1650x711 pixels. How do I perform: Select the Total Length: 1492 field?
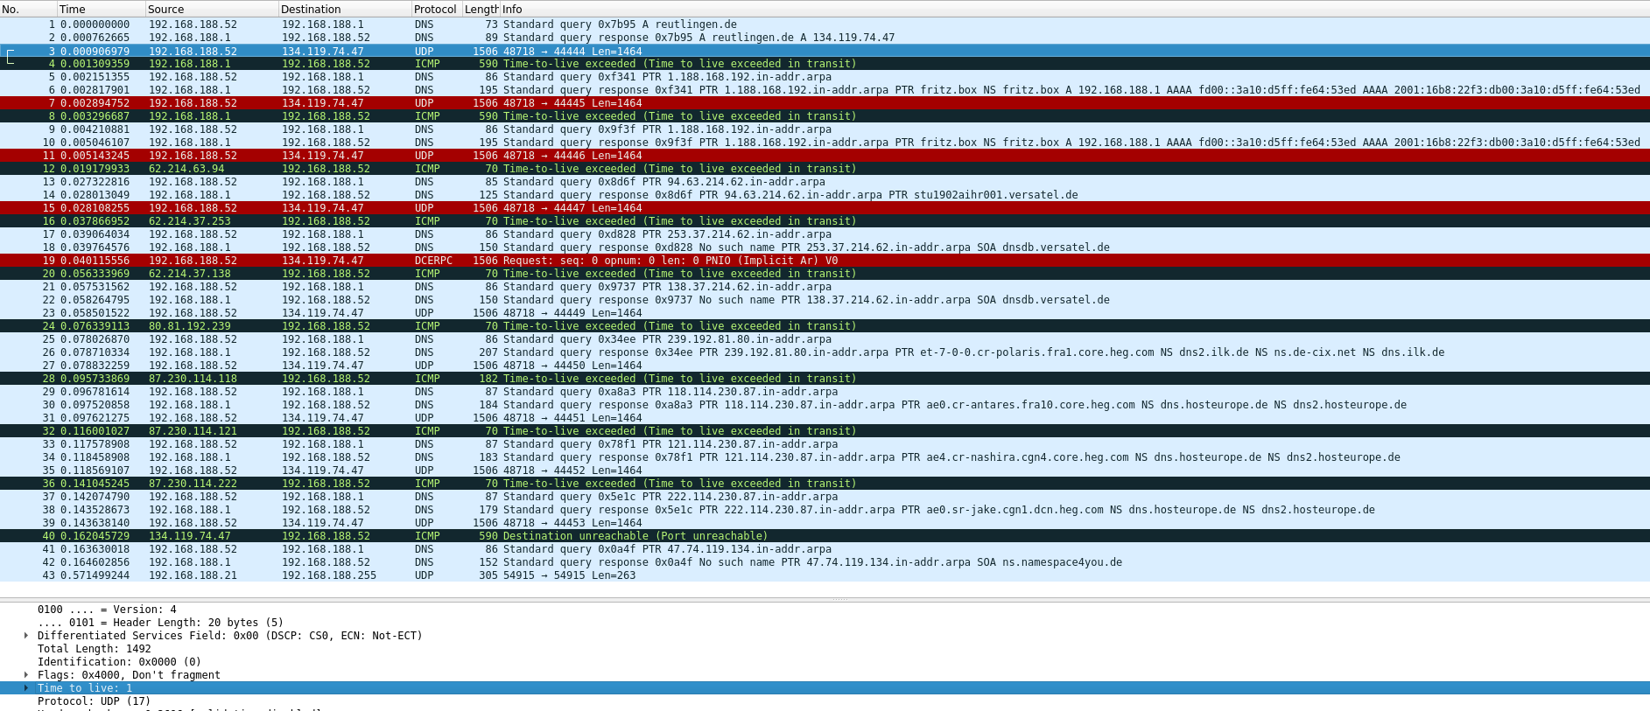tap(94, 649)
